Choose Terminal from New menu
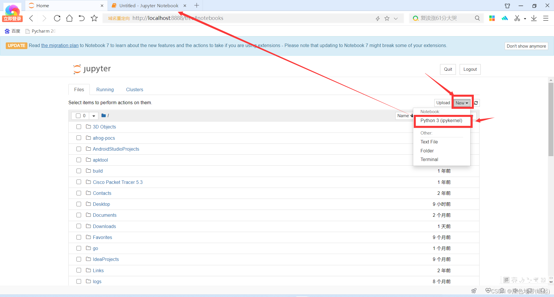 tap(429, 160)
